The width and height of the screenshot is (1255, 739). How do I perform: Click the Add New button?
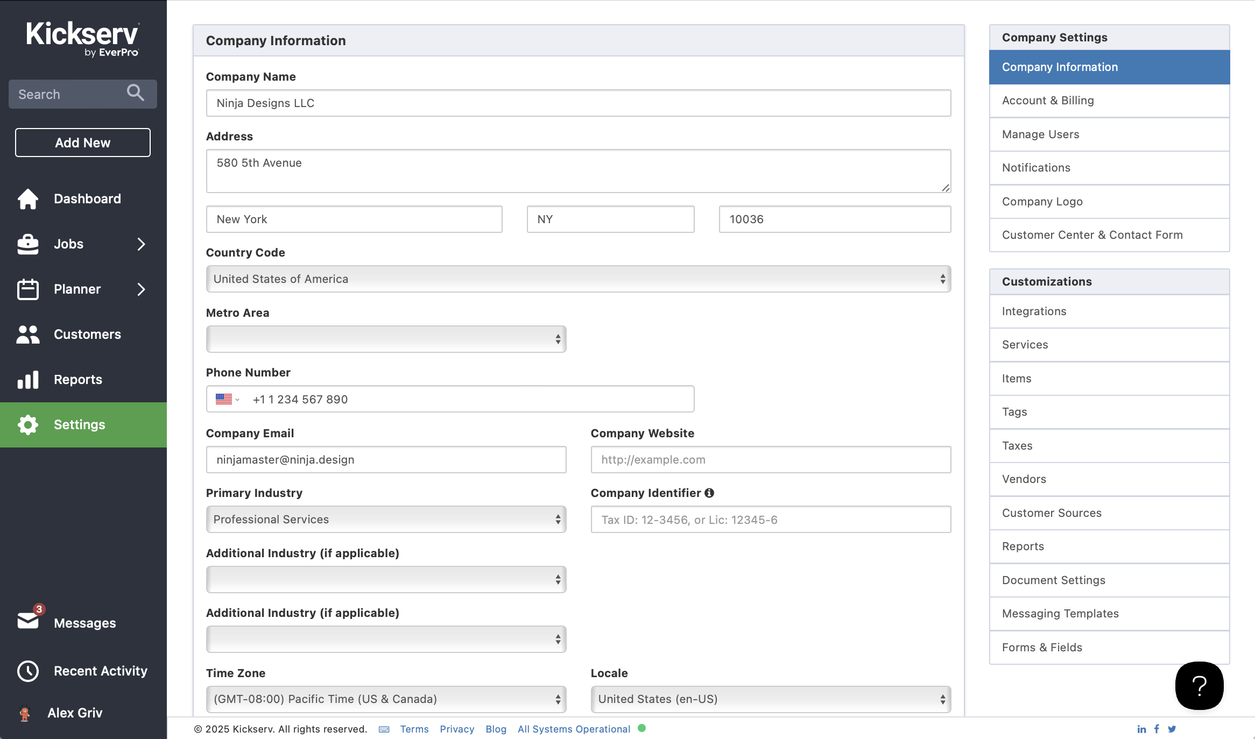[83, 143]
